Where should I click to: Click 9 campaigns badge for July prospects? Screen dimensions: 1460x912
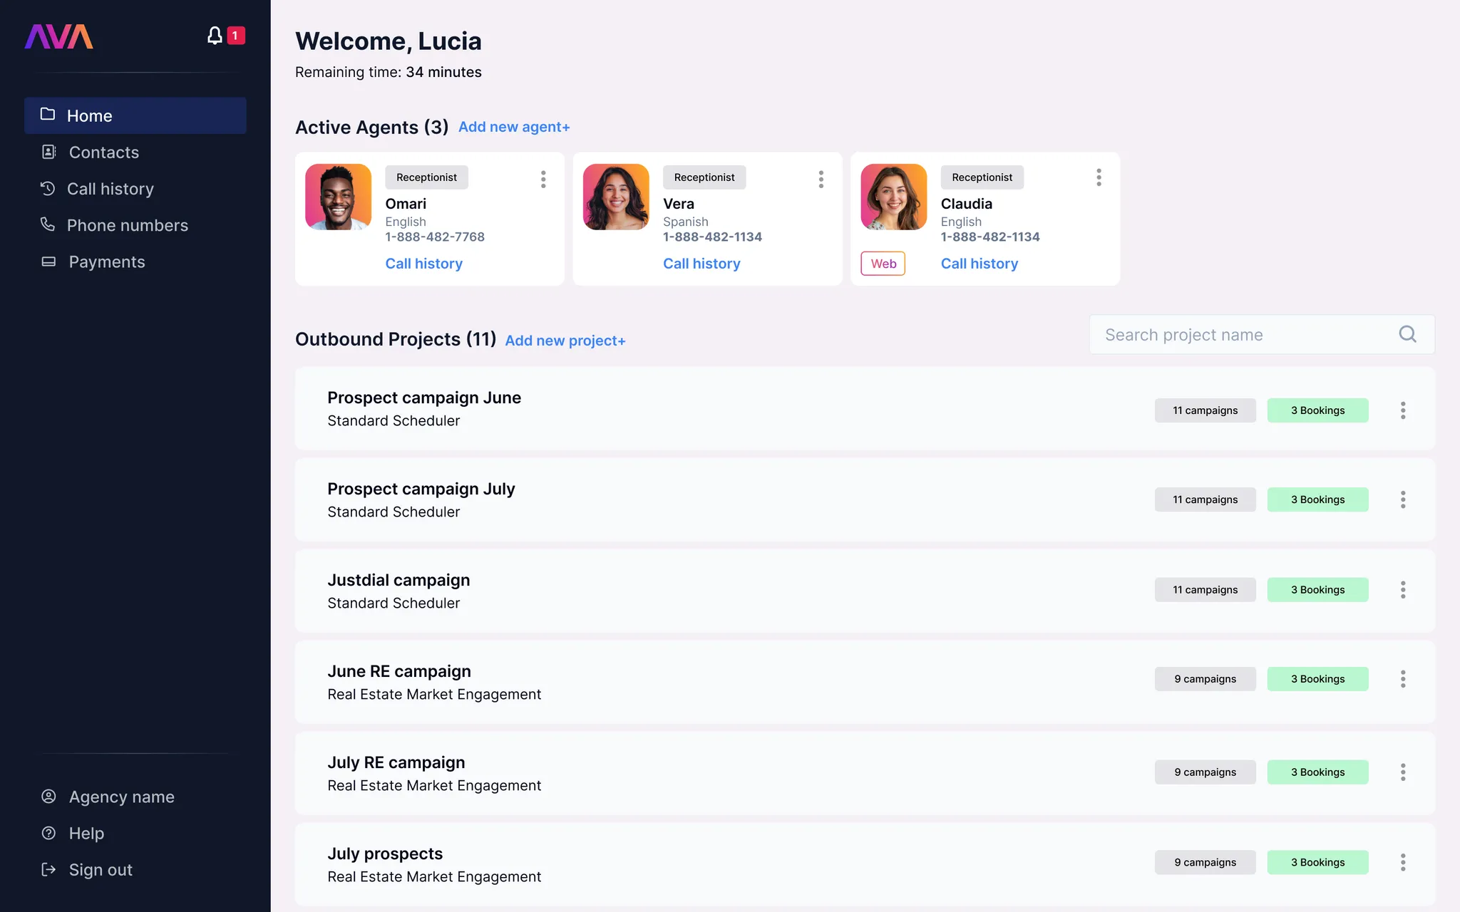(x=1205, y=862)
